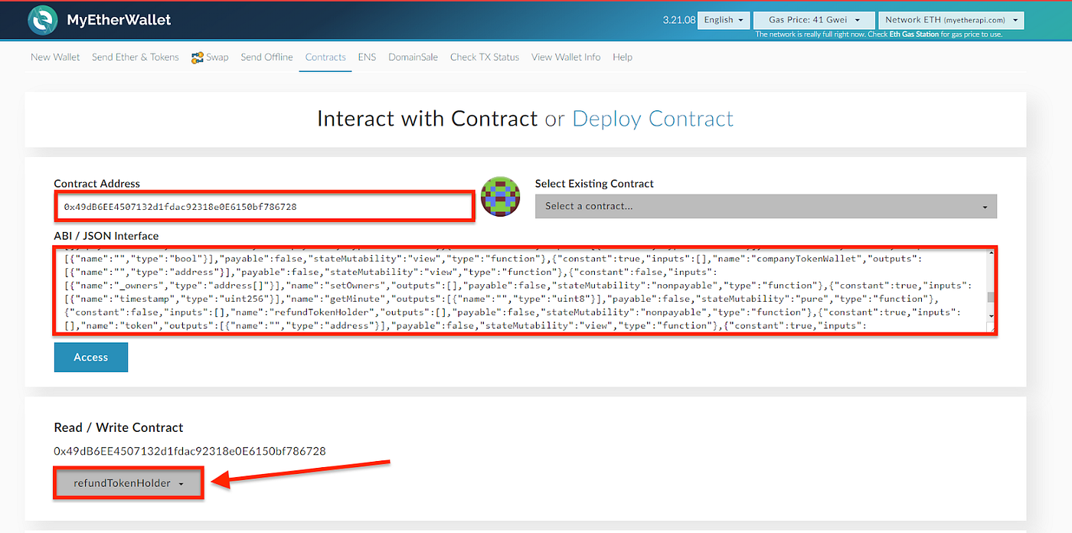
Task: Open the View Wallet Info tab
Action: point(566,57)
